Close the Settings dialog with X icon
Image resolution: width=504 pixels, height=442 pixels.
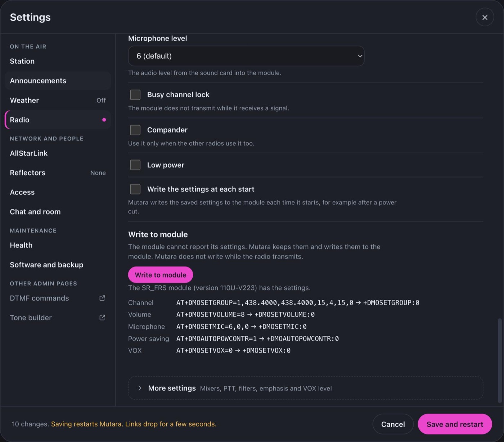tap(485, 17)
